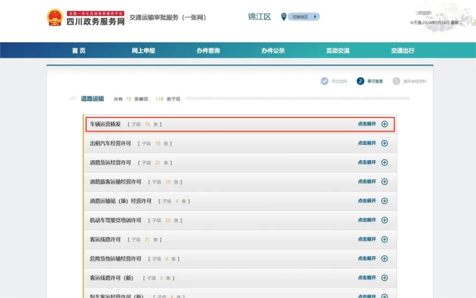The image size is (476, 298).
Task: Expand 危险货物运输经营许可 via 点击展开
Action: tap(367, 259)
